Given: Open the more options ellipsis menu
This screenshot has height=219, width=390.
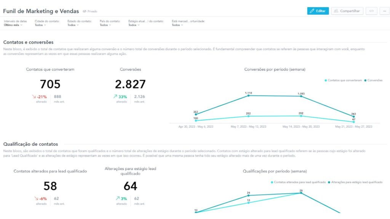Looking at the screenshot, I should pos(385,11).
